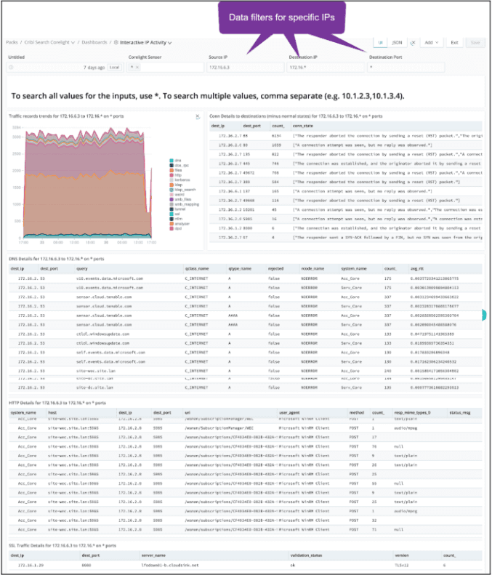Viewport: 492px width, 575px height.
Task: Sort DNS Details by avg_rtt column
Action: click(x=416, y=269)
